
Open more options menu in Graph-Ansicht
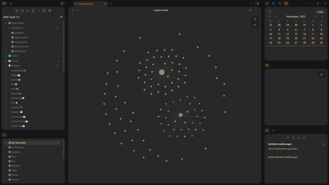point(256,10)
